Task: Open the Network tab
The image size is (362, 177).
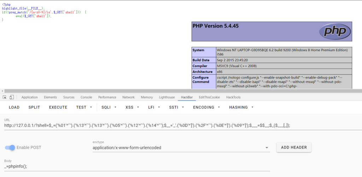Action: click(128, 97)
